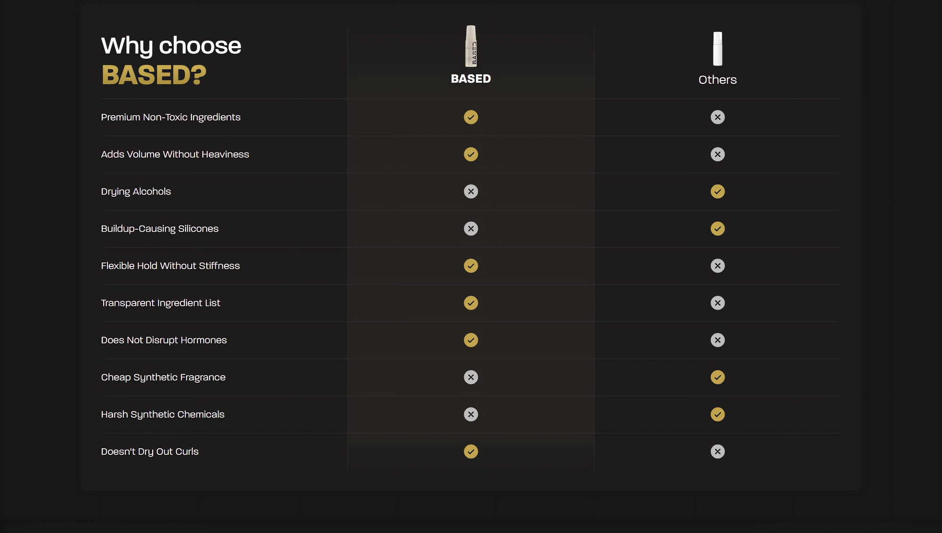Click the Others white bottle image
Screen dimensions: 942x533
tap(717, 48)
